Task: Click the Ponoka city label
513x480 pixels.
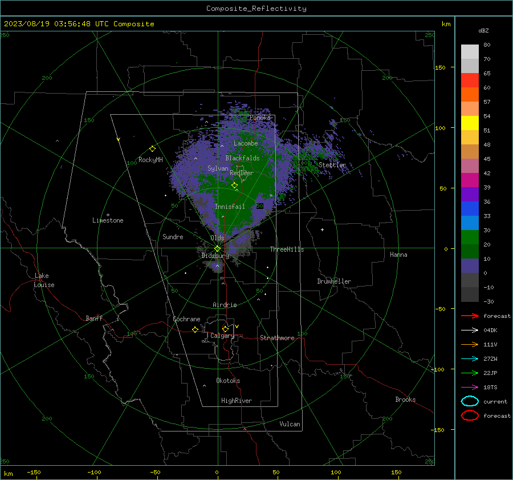Action: (x=260, y=118)
